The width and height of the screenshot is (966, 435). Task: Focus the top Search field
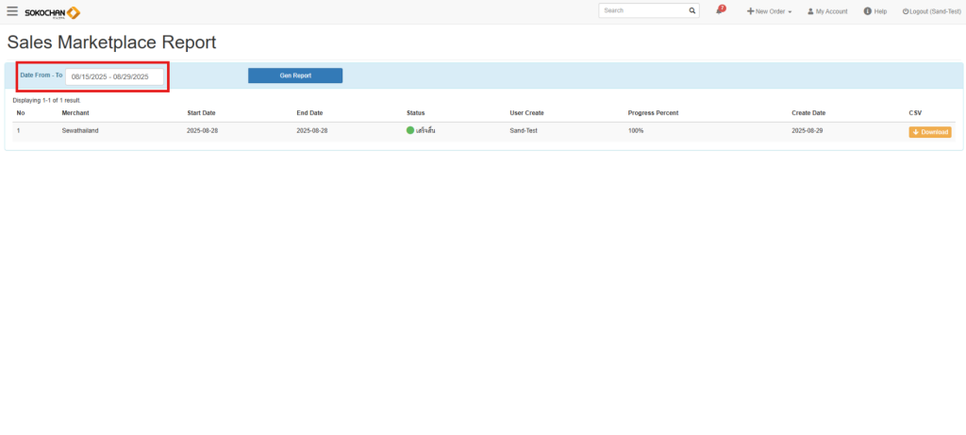pos(642,10)
